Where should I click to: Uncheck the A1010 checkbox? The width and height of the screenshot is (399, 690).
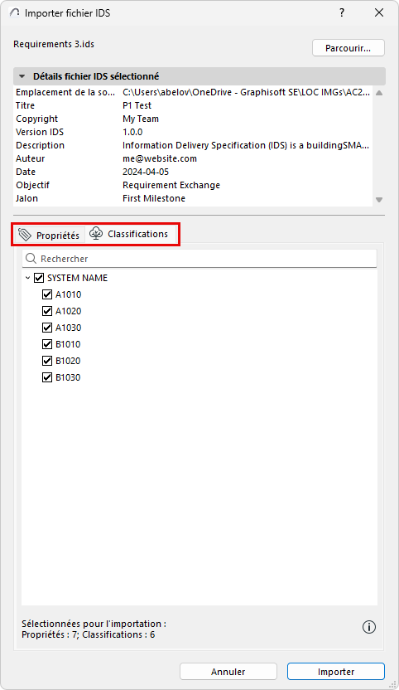click(x=47, y=294)
